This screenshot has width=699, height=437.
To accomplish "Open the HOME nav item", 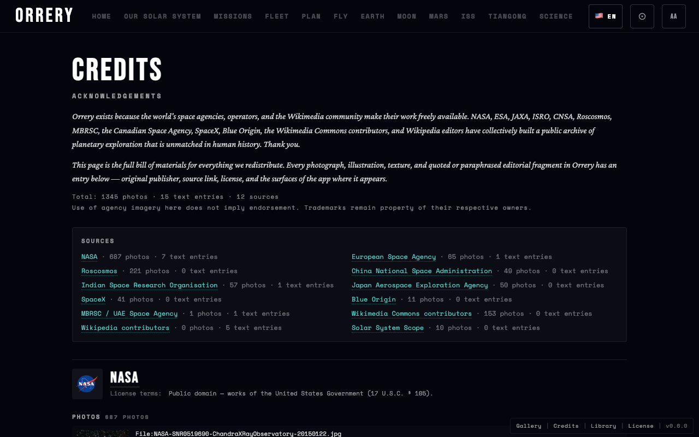I will 102,16.
